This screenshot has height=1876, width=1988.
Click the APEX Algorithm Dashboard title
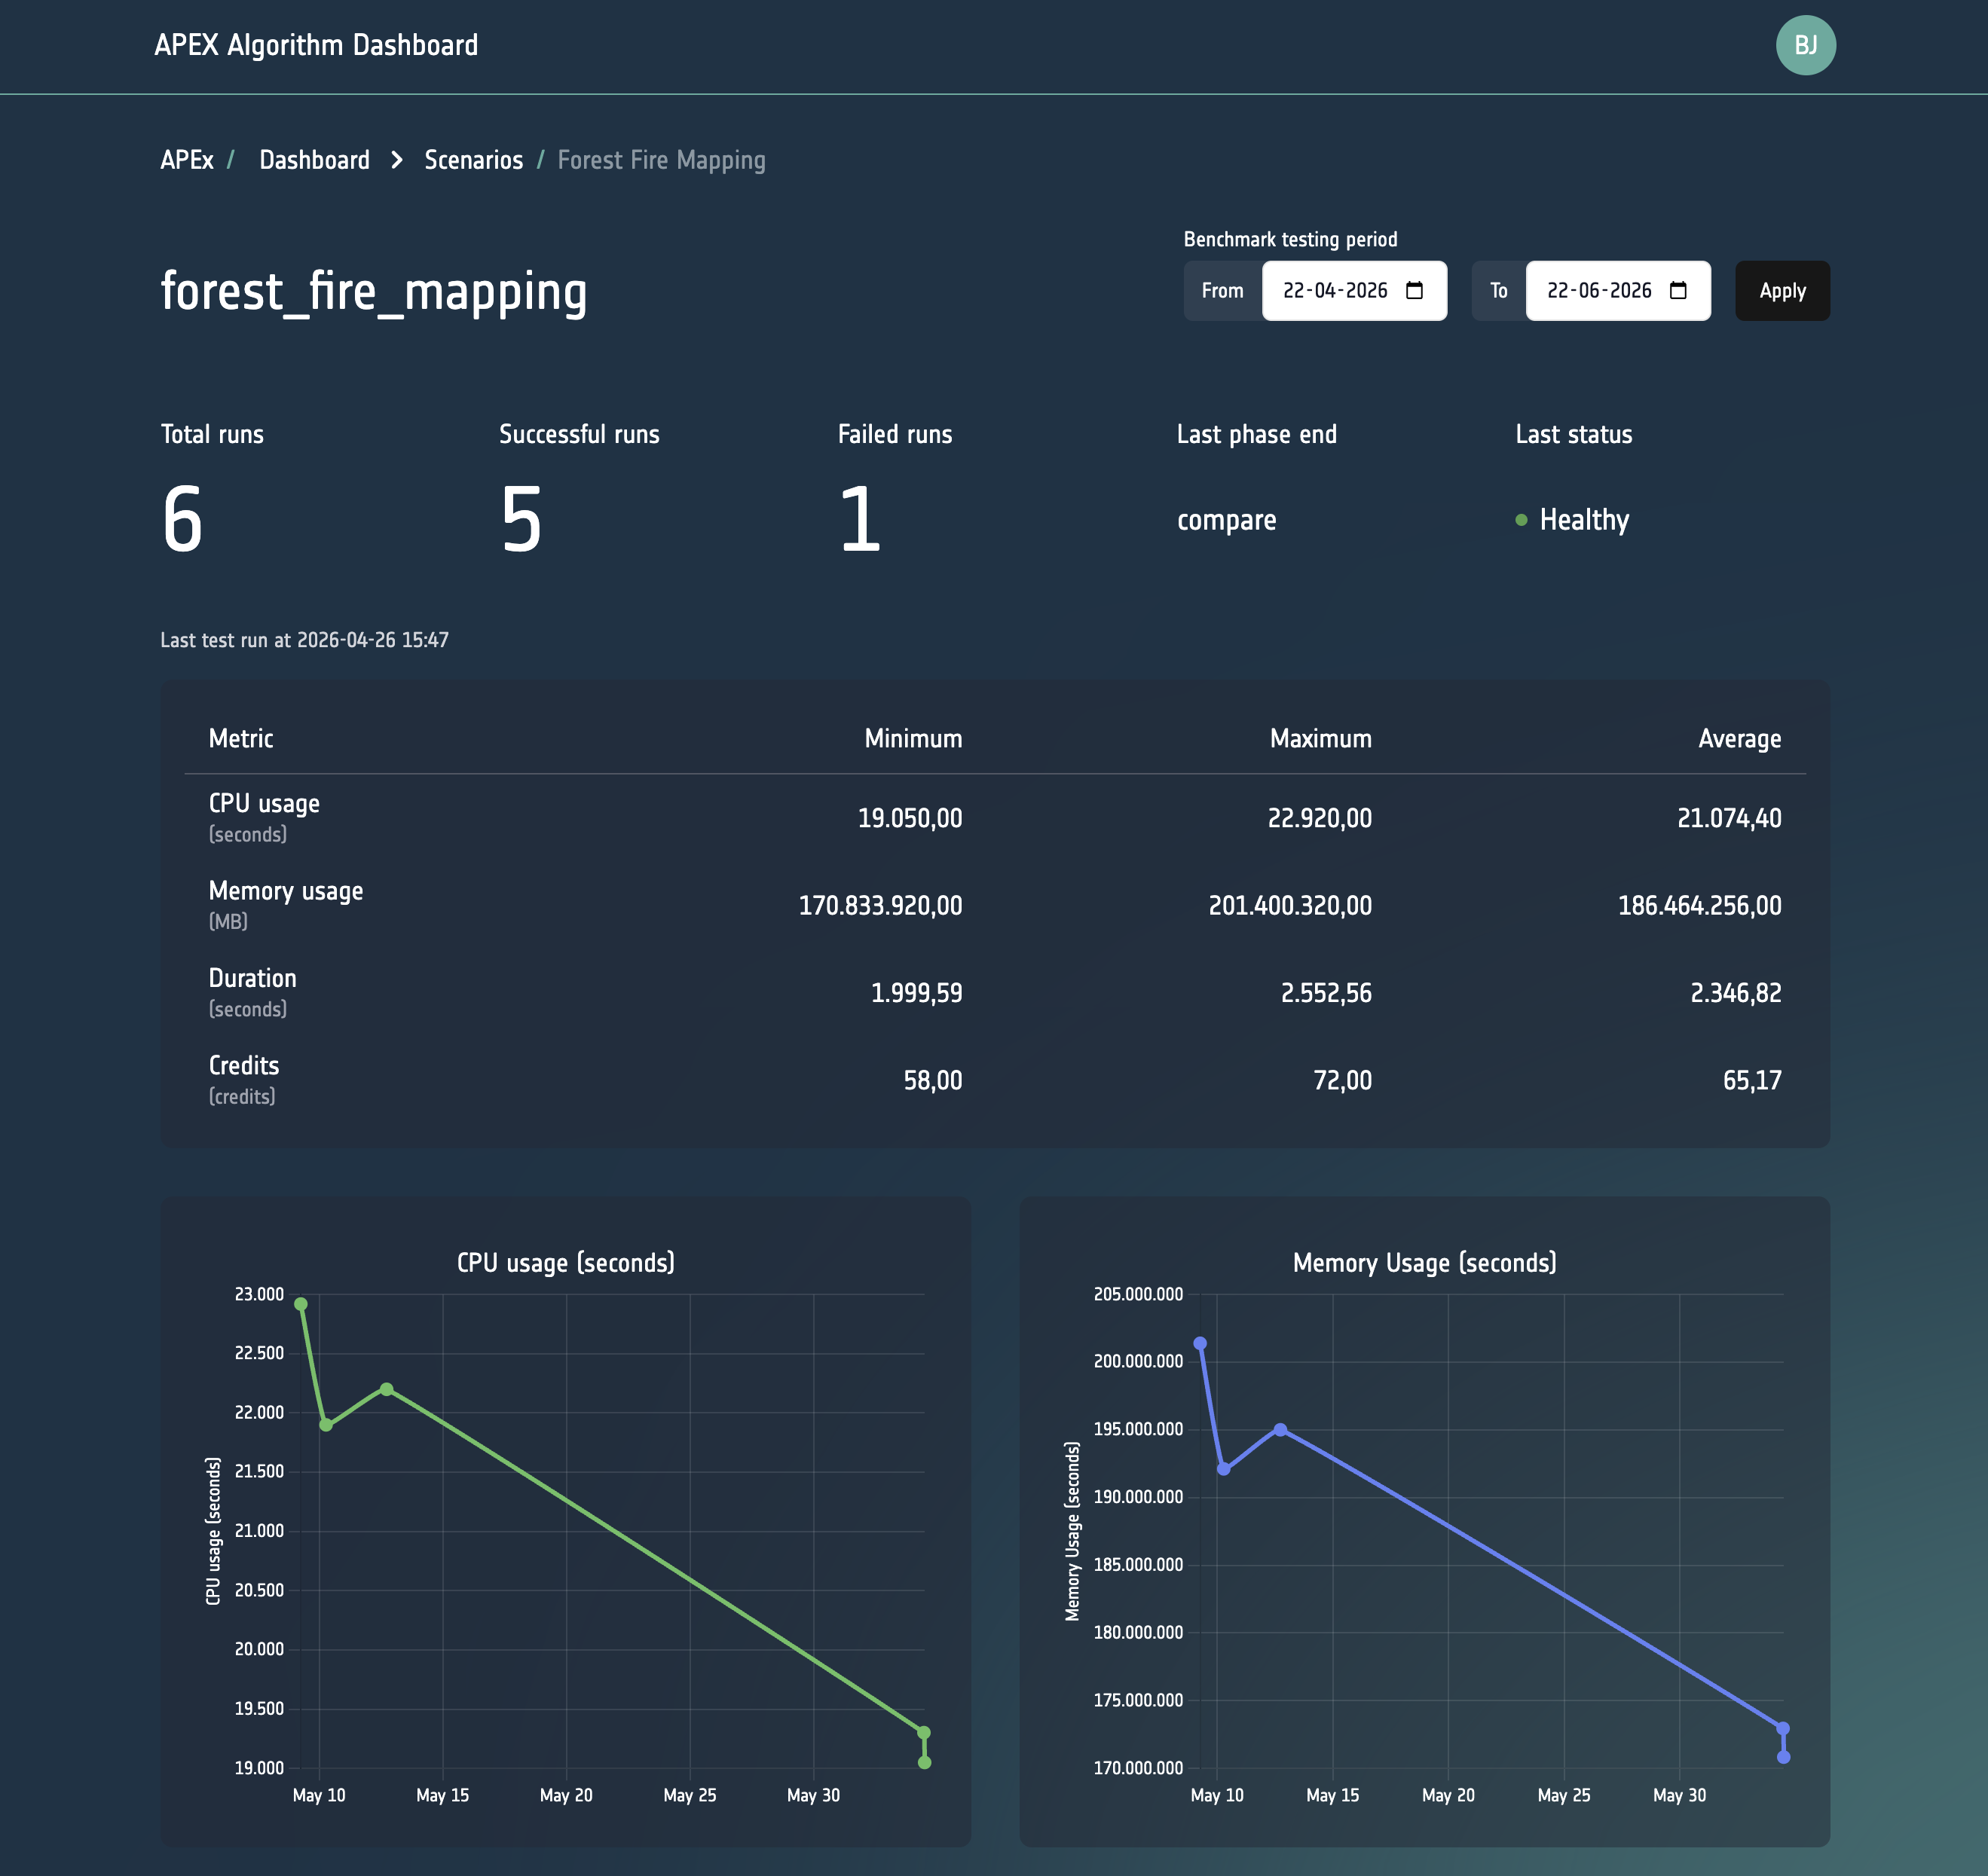[316, 45]
